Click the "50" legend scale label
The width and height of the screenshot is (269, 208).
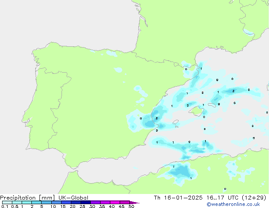pyautogui.click(x=131, y=206)
